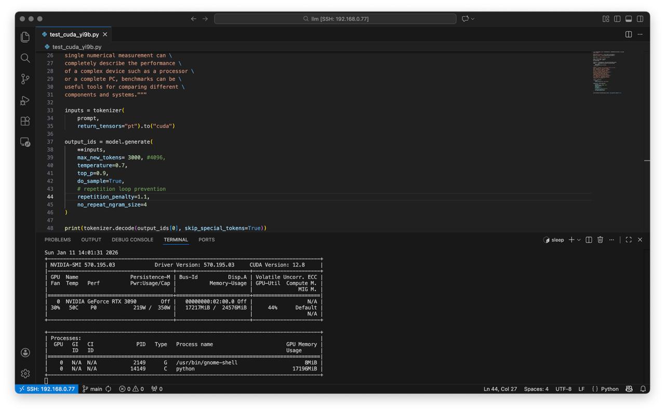Click the command center search field
Image resolution: width=665 pixels, height=412 pixels.
point(335,19)
